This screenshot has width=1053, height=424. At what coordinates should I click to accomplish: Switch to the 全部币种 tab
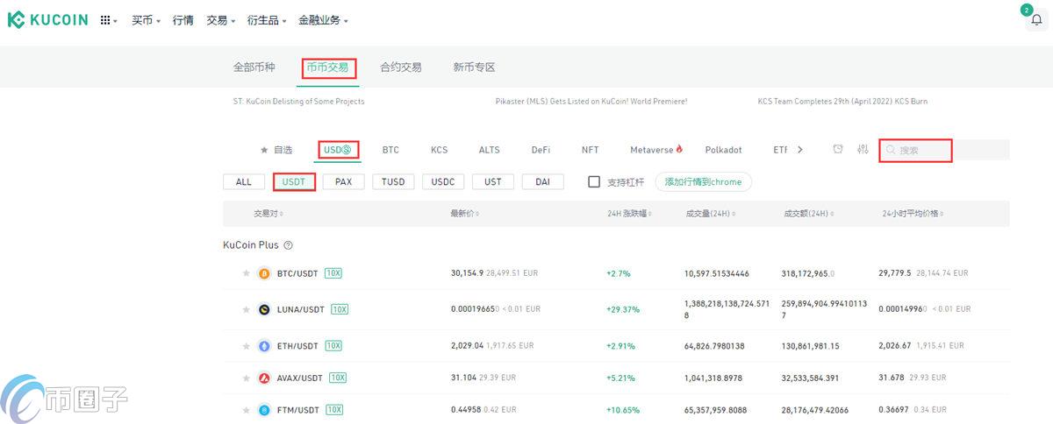coord(254,67)
